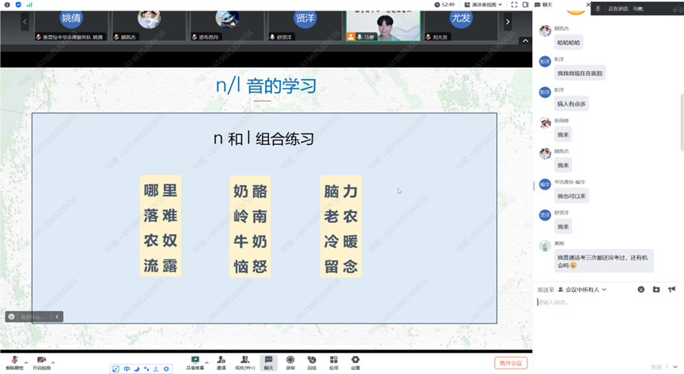This screenshot has width=684, height=374.
Task: Open the invite (邀请) panel
Action: 221,363
